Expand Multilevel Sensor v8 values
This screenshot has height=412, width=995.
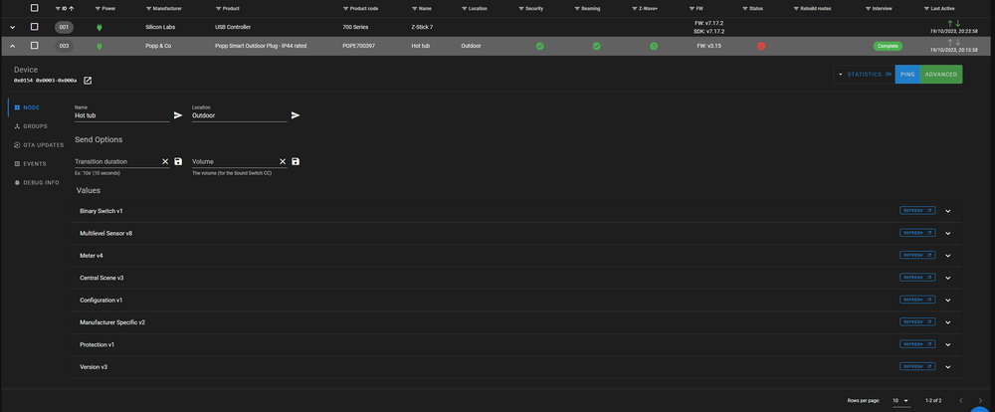click(x=948, y=233)
